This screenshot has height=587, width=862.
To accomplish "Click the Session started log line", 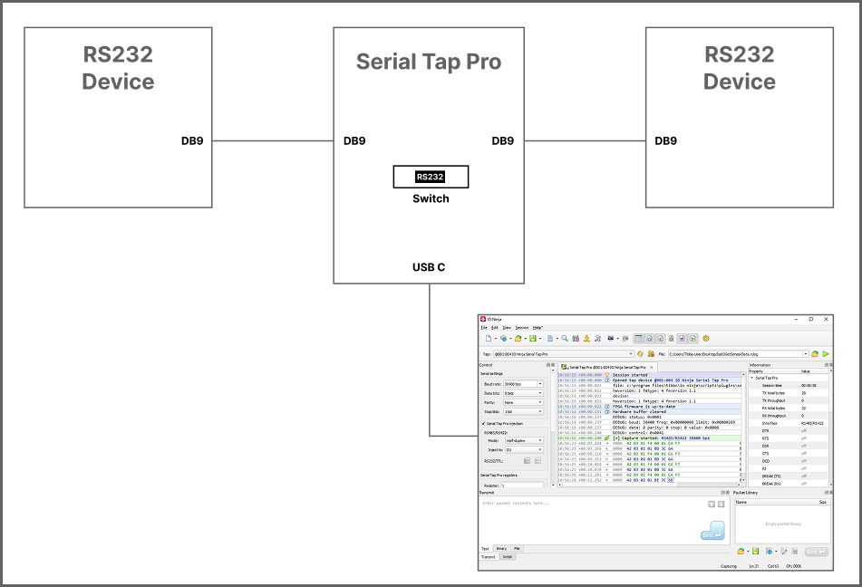I will (649, 375).
